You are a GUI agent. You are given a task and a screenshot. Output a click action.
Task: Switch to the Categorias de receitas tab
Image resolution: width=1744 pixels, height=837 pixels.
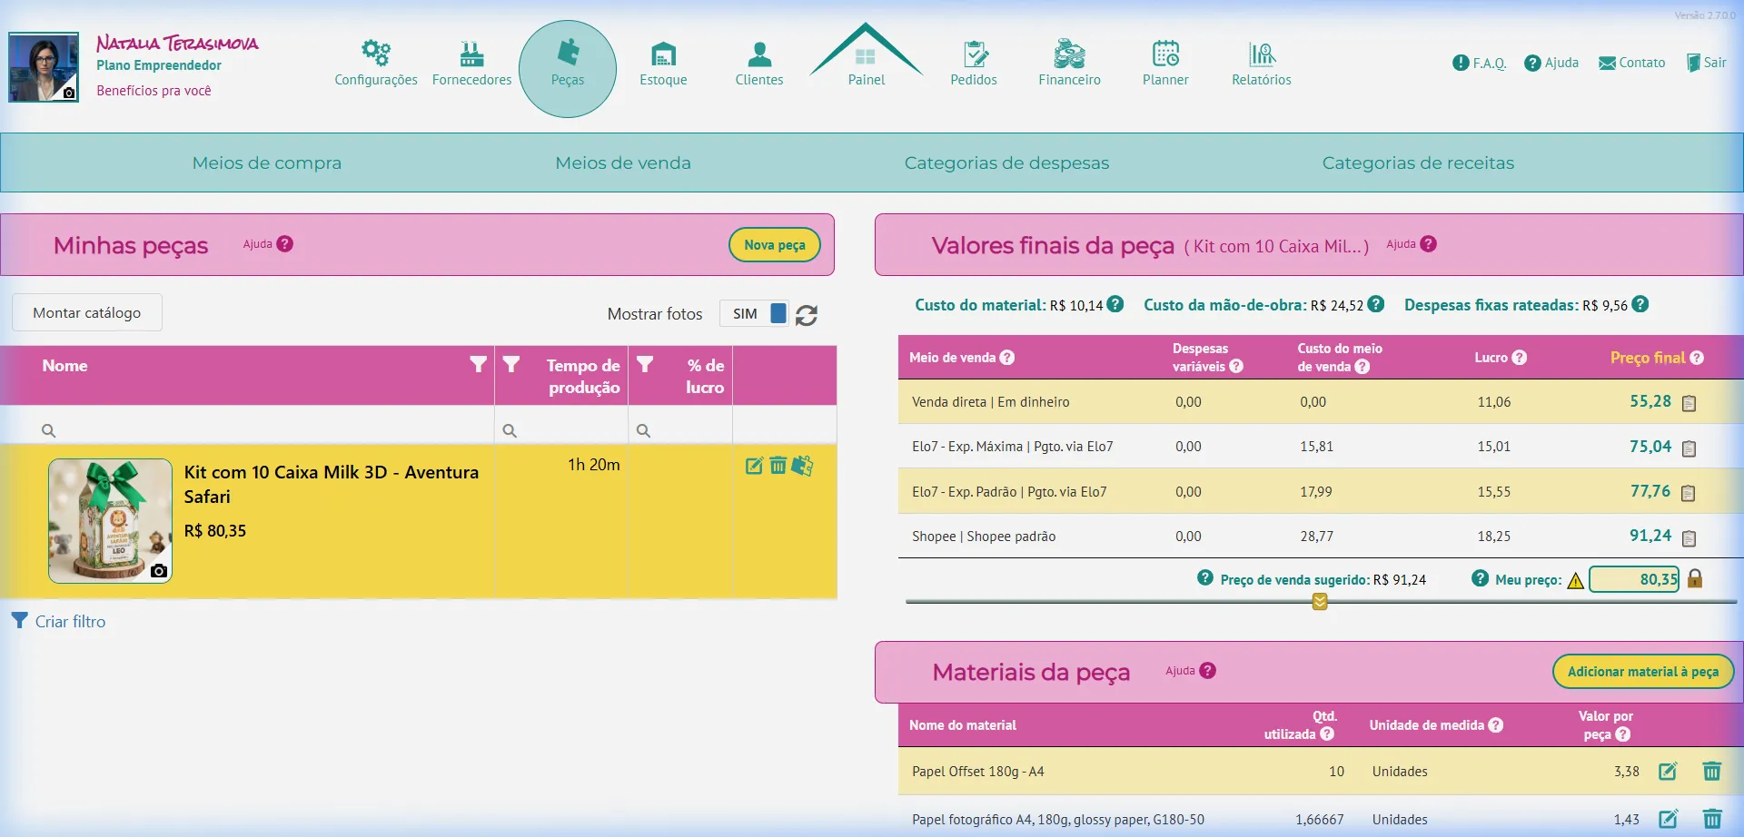pos(1418,163)
